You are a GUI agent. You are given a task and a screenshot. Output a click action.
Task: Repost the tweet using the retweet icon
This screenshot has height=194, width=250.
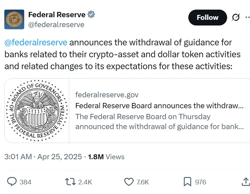pos(70,182)
